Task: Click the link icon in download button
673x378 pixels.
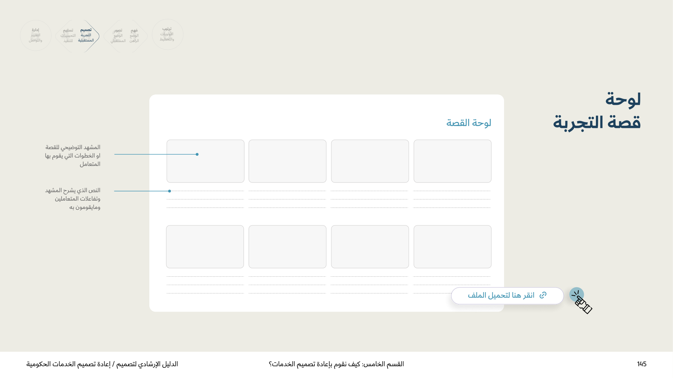Action: (543, 295)
